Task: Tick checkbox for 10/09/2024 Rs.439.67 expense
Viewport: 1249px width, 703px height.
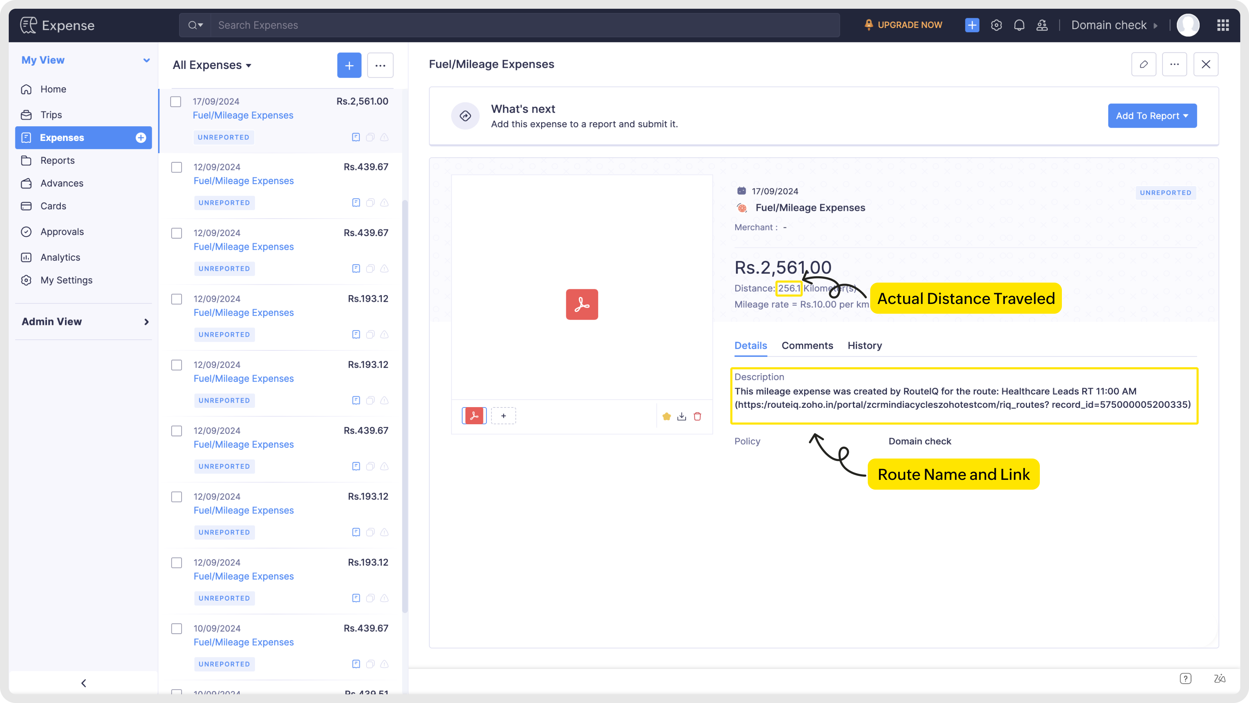Action: coord(177,629)
